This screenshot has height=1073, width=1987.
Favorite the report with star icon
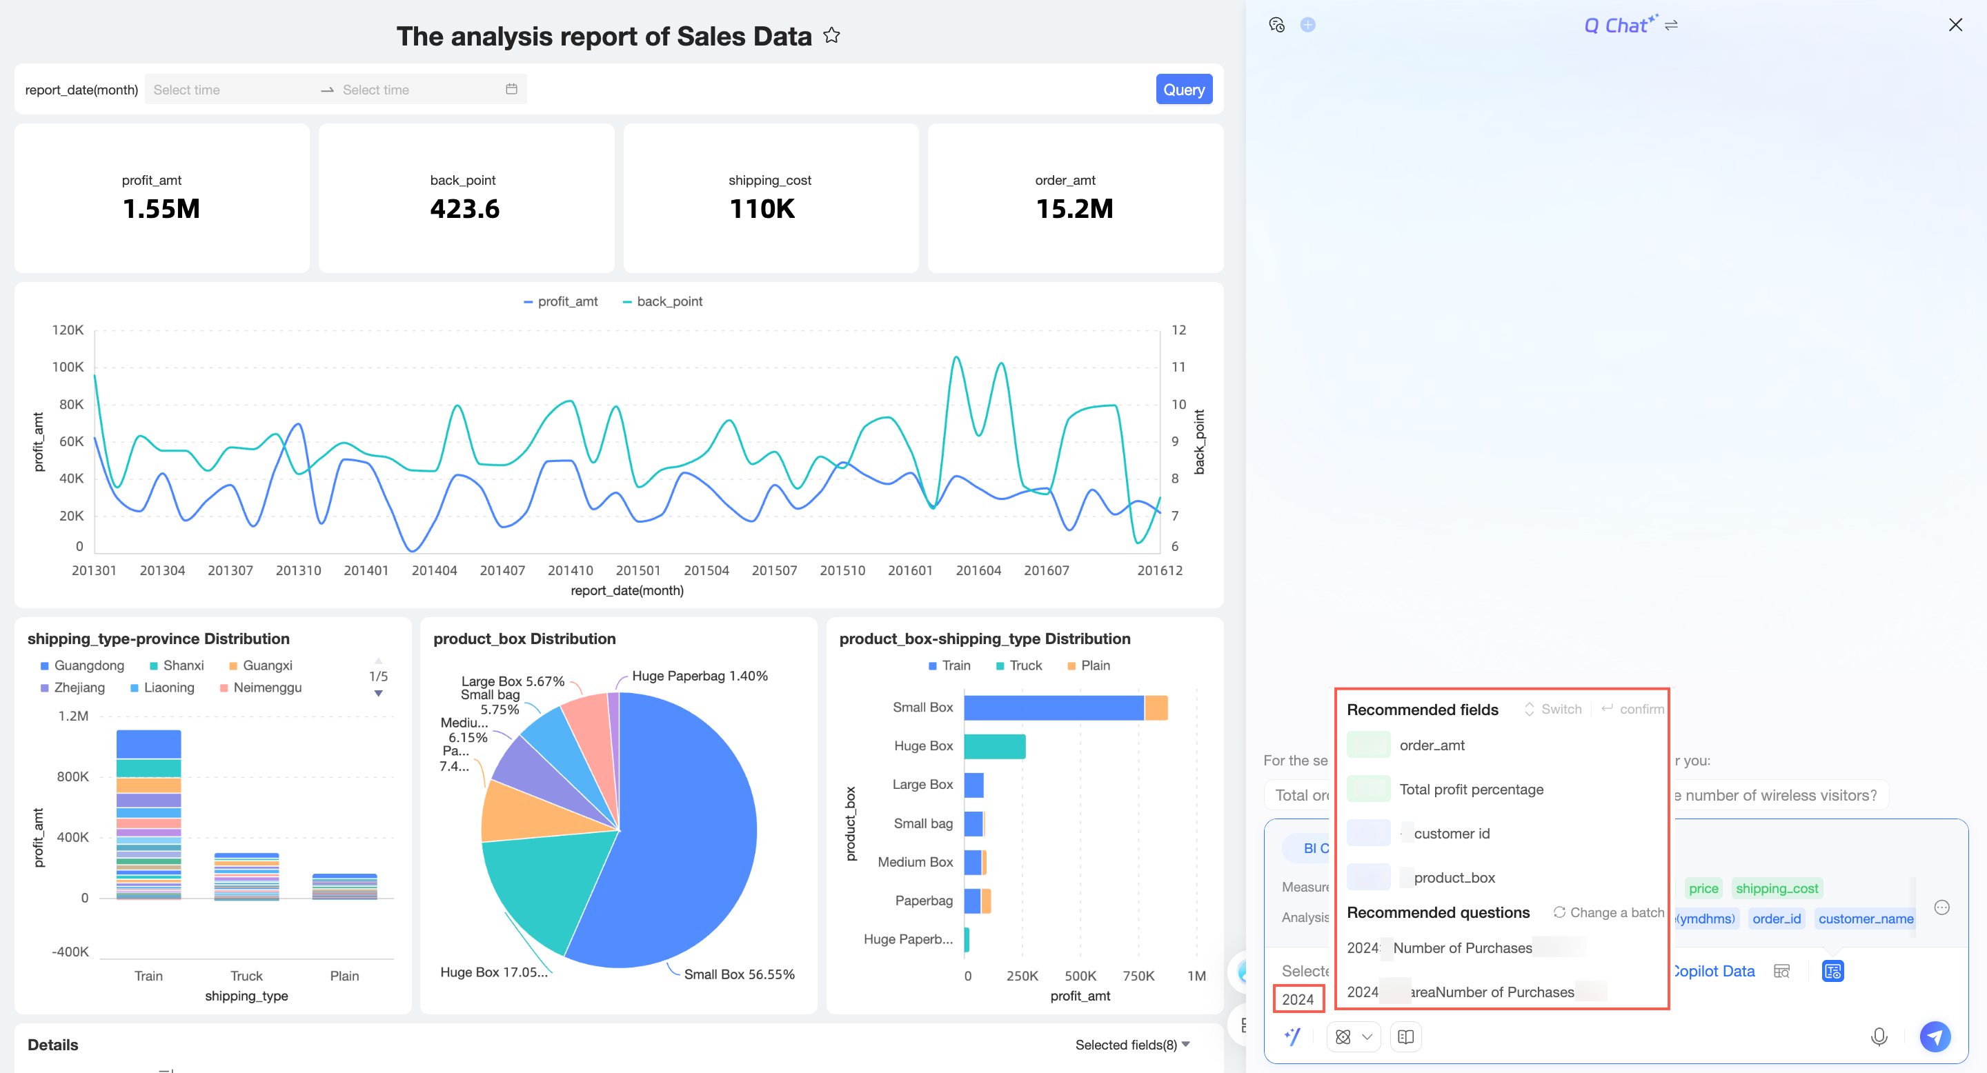click(x=831, y=35)
